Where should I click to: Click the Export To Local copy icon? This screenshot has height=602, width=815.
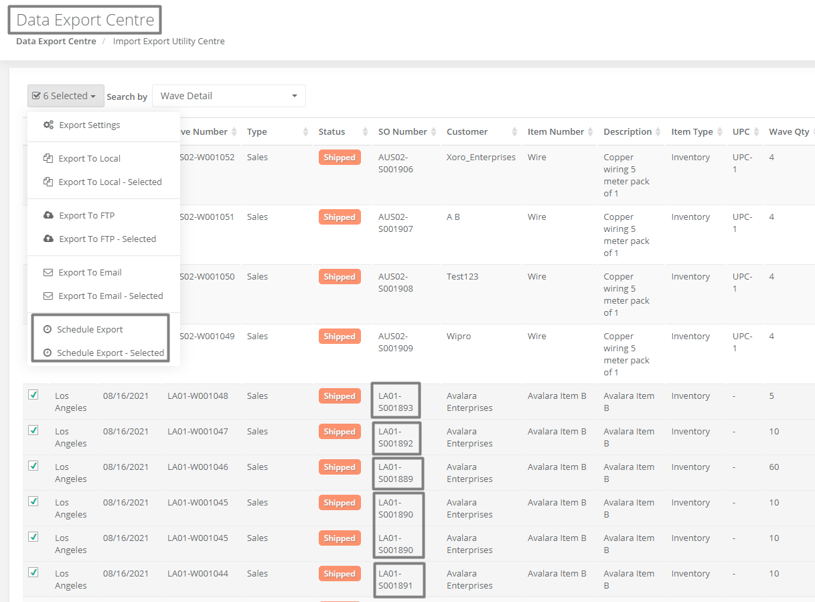tap(48, 159)
